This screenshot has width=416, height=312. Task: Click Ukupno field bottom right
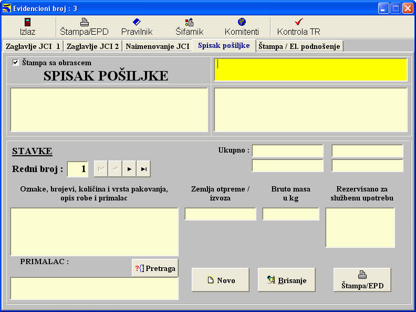tap(368, 166)
